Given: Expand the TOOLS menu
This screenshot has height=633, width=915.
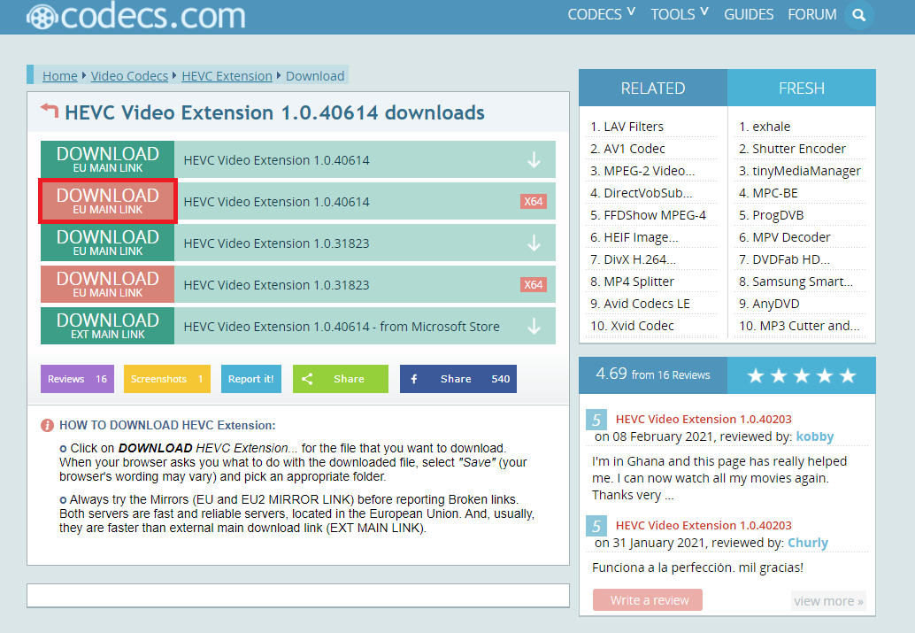Looking at the screenshot, I should pos(680,14).
